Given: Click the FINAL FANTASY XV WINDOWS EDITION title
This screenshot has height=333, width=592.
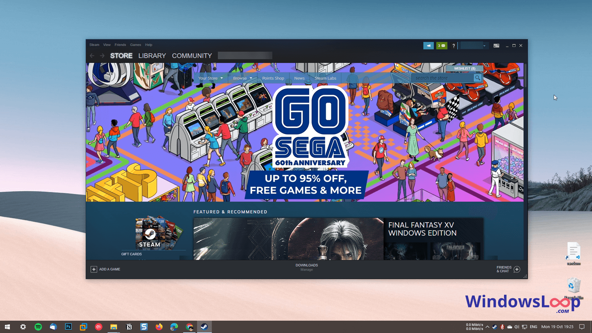Looking at the screenshot, I should click(422, 229).
